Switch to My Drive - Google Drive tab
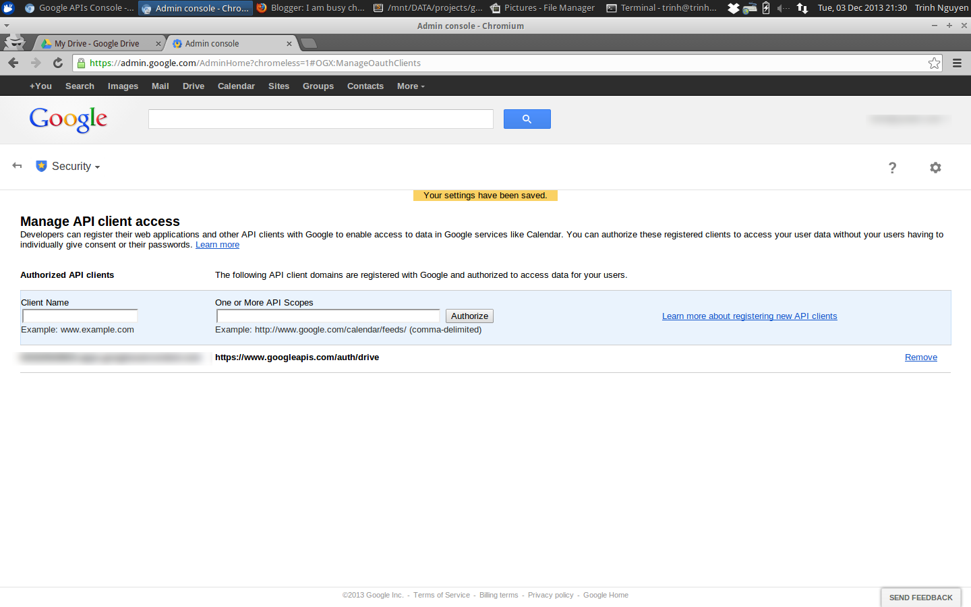Screen dimensions: 971x607 [x=97, y=44]
